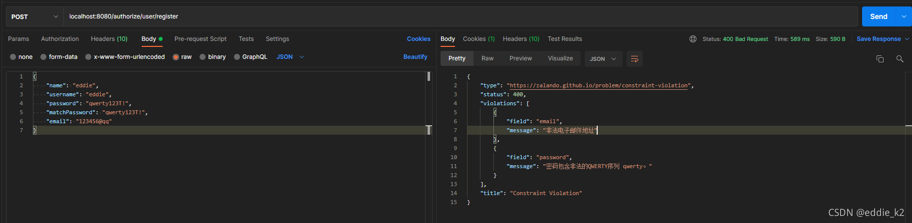Open the Test Results tab
912x223 pixels.
[x=565, y=39]
